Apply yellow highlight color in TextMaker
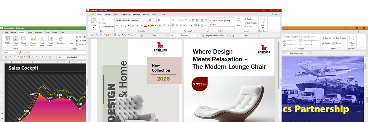 (x=152, y=26)
